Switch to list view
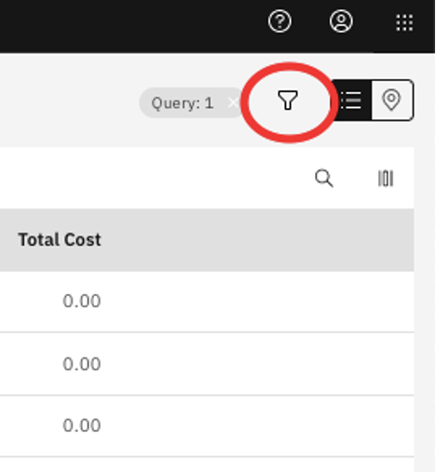This screenshot has height=473, width=436. coord(351,100)
